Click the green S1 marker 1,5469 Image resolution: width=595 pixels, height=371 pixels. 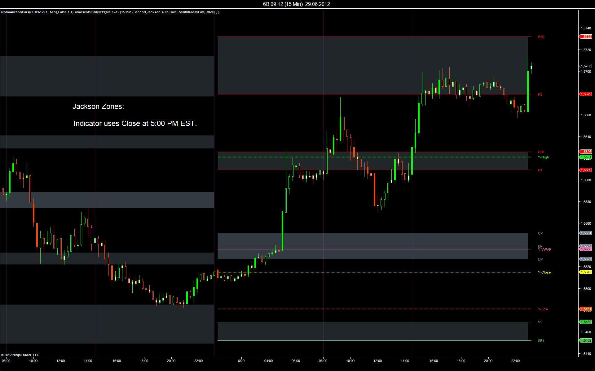[586, 322]
